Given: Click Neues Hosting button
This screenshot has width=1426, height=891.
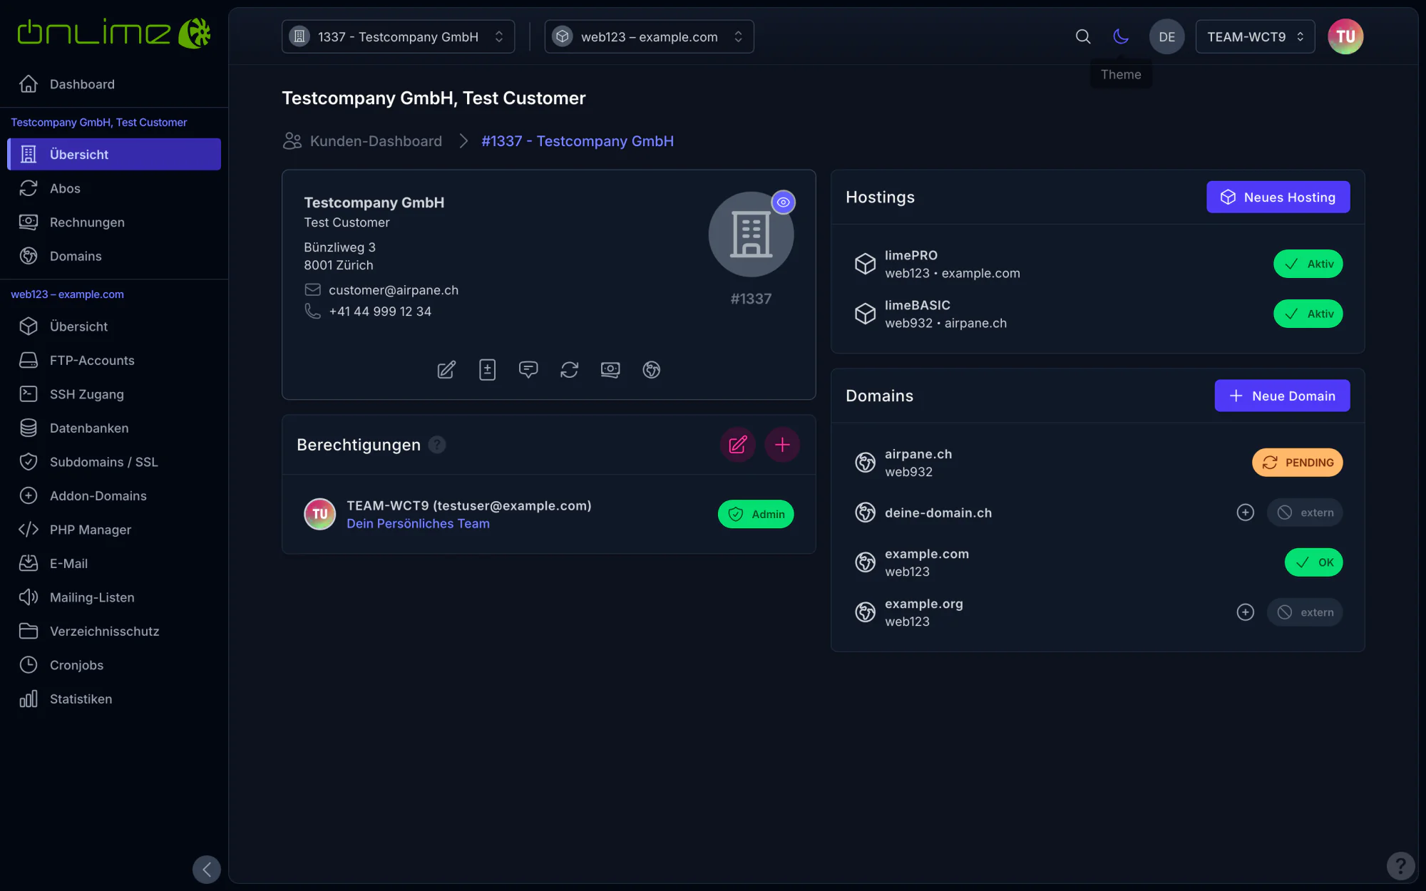Looking at the screenshot, I should coord(1278,197).
